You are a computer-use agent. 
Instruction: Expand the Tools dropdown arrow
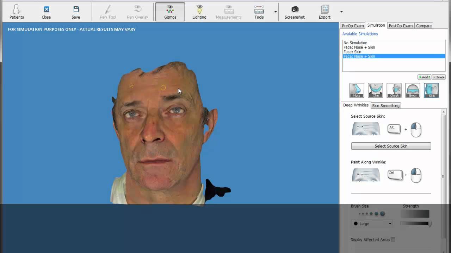[x=276, y=12]
